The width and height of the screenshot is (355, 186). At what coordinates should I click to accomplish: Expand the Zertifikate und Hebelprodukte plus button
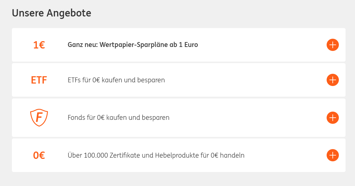[332, 155]
